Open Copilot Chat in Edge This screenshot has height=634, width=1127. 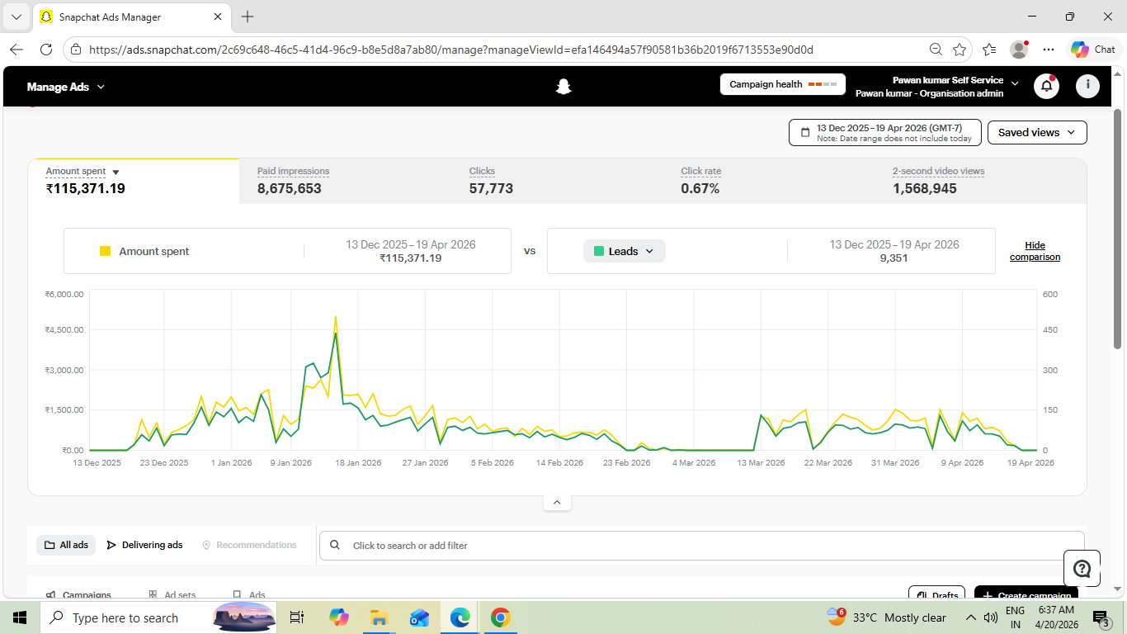click(x=1092, y=50)
